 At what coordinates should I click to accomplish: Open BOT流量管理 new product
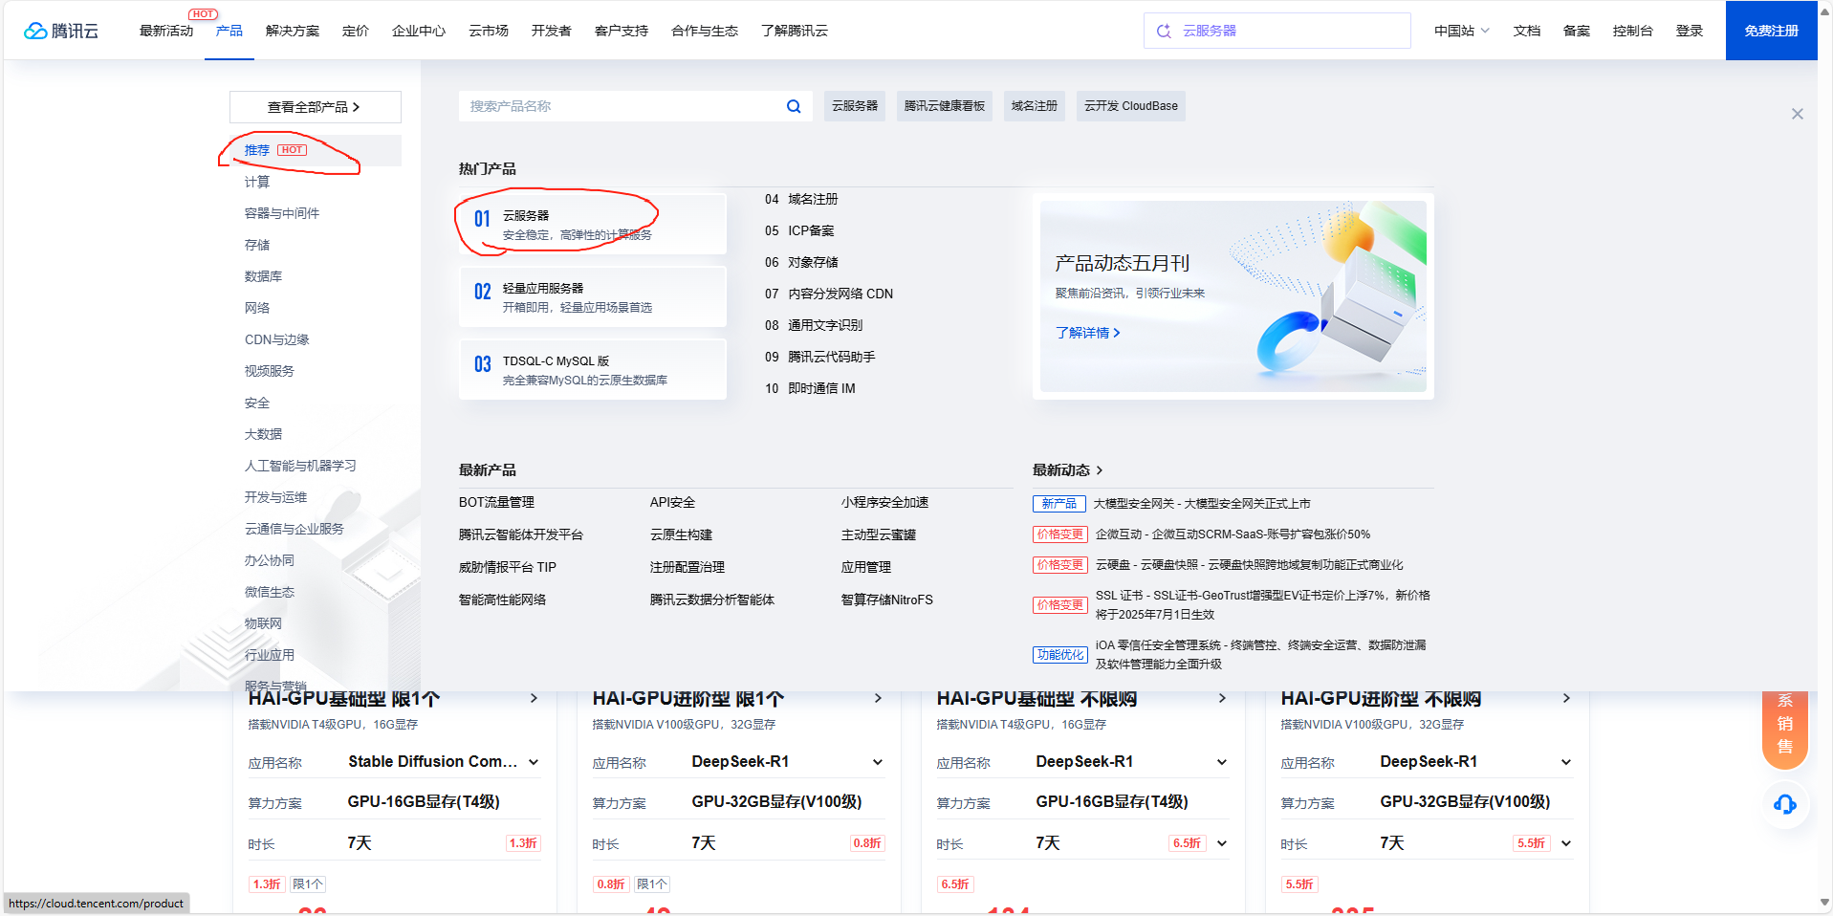click(496, 503)
